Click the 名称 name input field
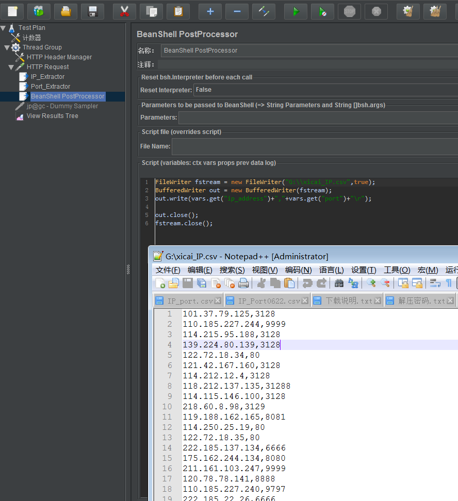Screen dimensions: 458x501 click(x=309, y=51)
